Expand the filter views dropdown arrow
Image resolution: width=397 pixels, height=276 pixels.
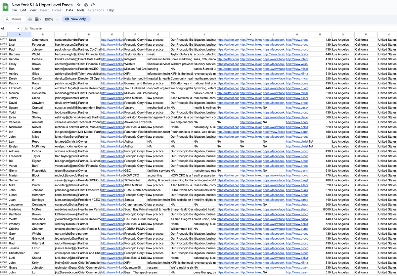40,19
